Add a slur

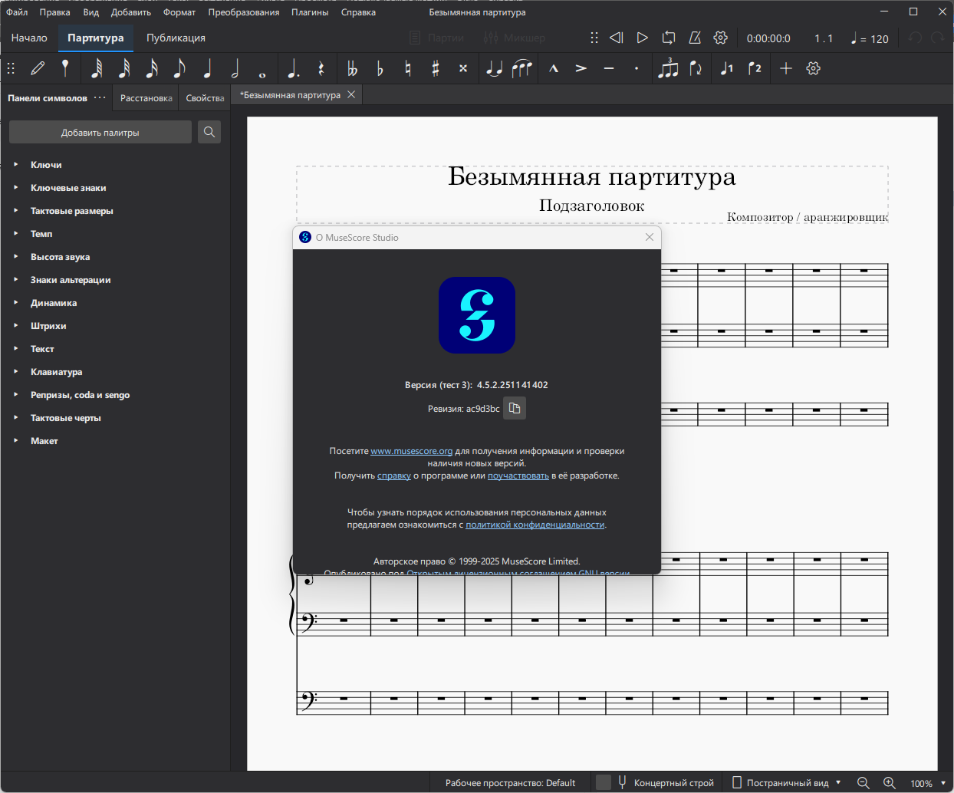click(522, 68)
